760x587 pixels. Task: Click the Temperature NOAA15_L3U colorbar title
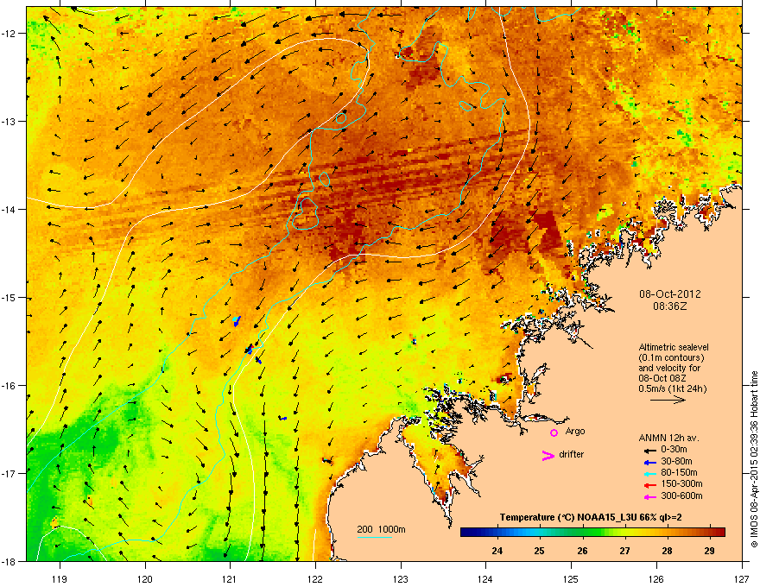pyautogui.click(x=591, y=517)
